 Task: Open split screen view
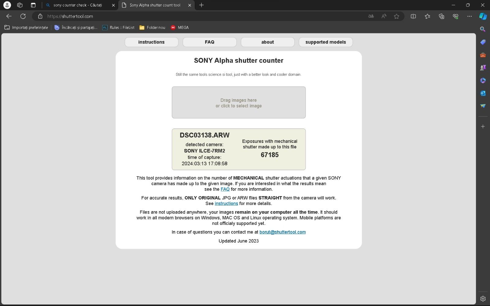(413, 16)
